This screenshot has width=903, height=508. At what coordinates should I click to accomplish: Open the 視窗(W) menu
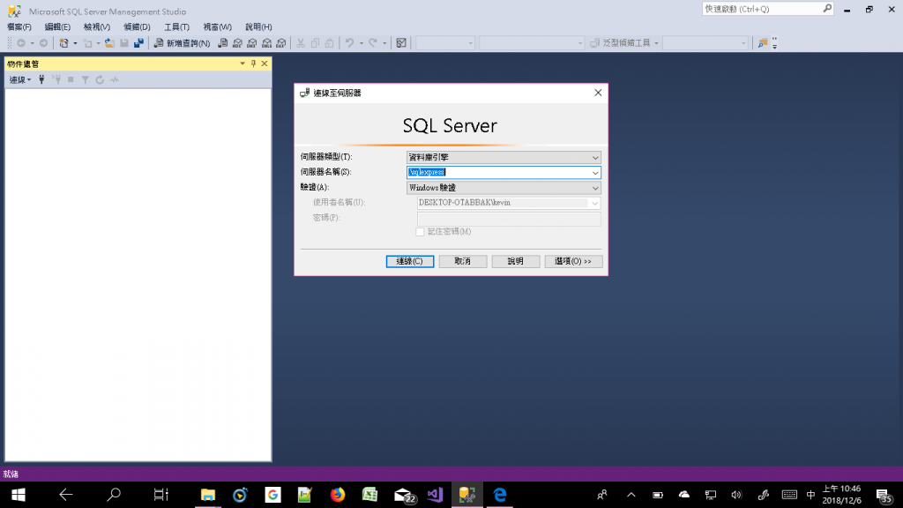tap(217, 27)
